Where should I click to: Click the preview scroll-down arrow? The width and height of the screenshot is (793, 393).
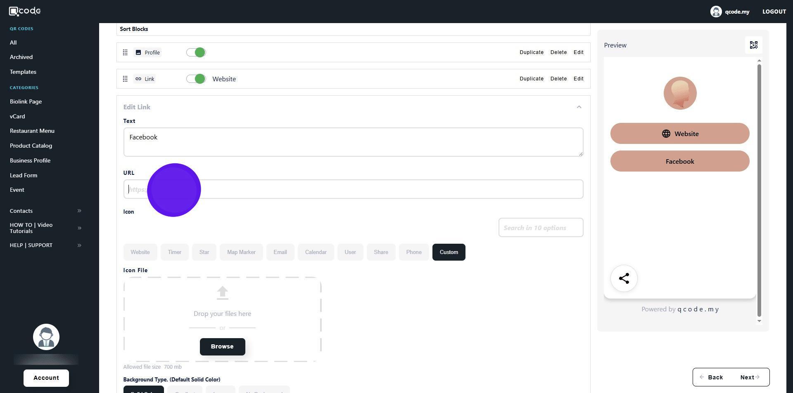(x=759, y=321)
